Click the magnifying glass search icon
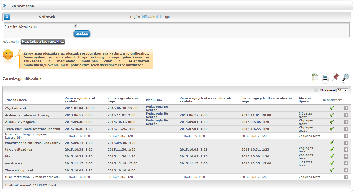Screen dimensions: 353x193 pos(346,78)
